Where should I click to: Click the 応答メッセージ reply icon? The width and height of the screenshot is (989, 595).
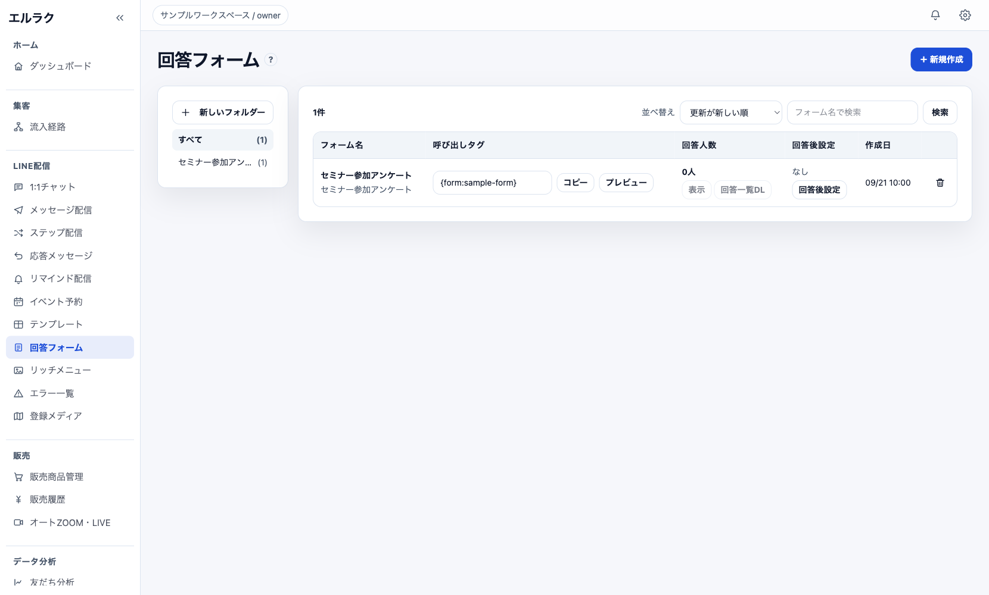pos(18,256)
